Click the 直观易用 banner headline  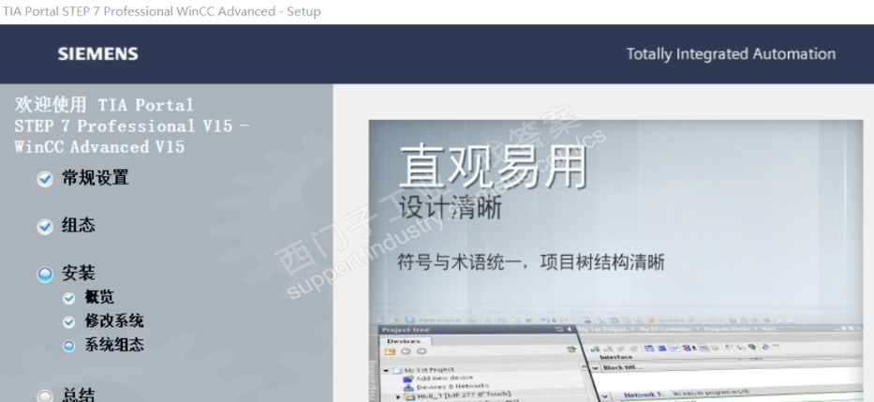[x=494, y=166]
